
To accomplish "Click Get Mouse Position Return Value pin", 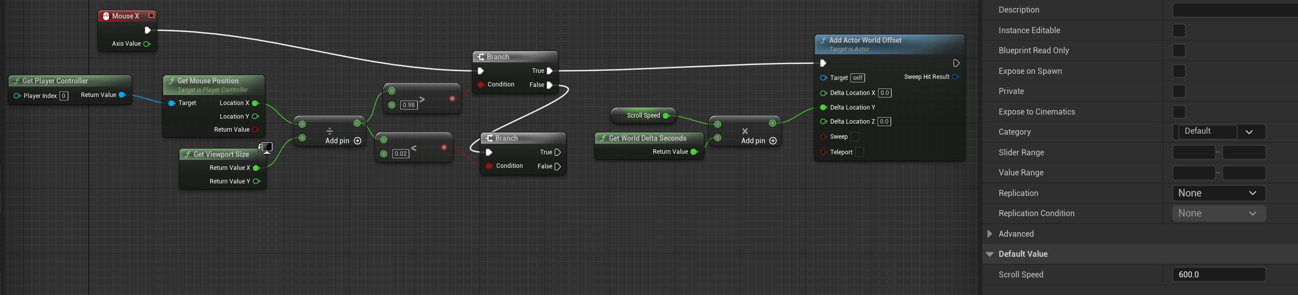I will click(255, 129).
